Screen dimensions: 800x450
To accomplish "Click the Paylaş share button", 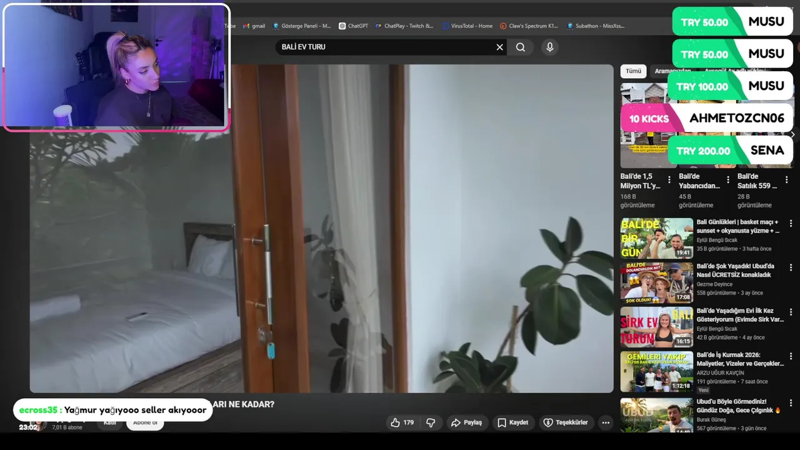I will point(466,422).
